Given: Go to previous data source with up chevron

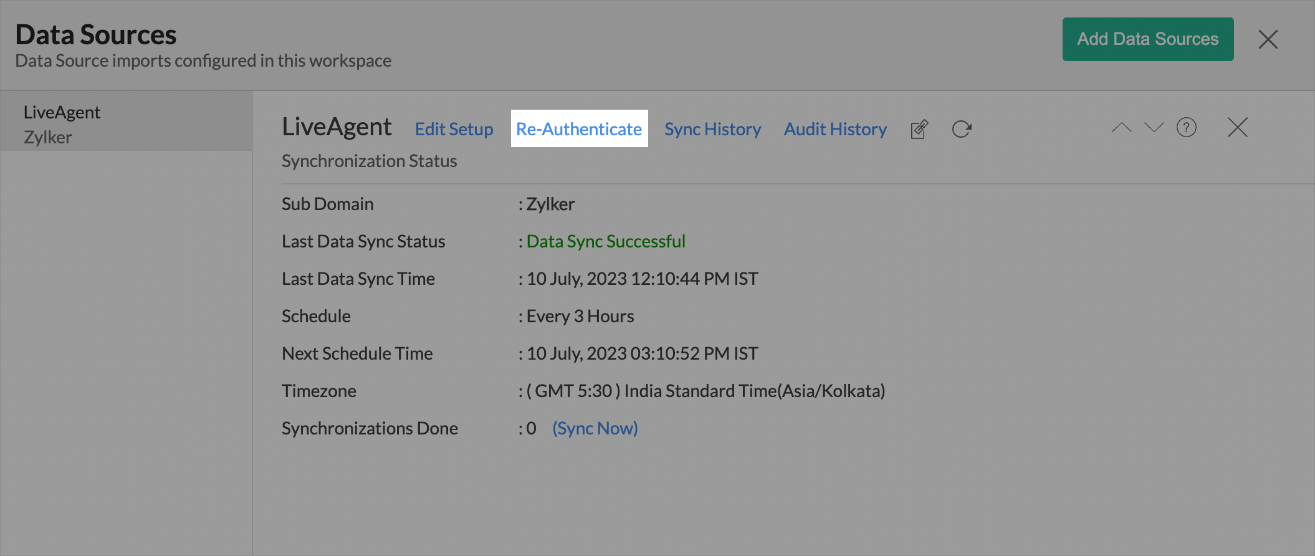Looking at the screenshot, I should coord(1121,128).
